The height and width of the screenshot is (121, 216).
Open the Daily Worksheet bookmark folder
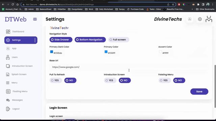click(x=104, y=9)
